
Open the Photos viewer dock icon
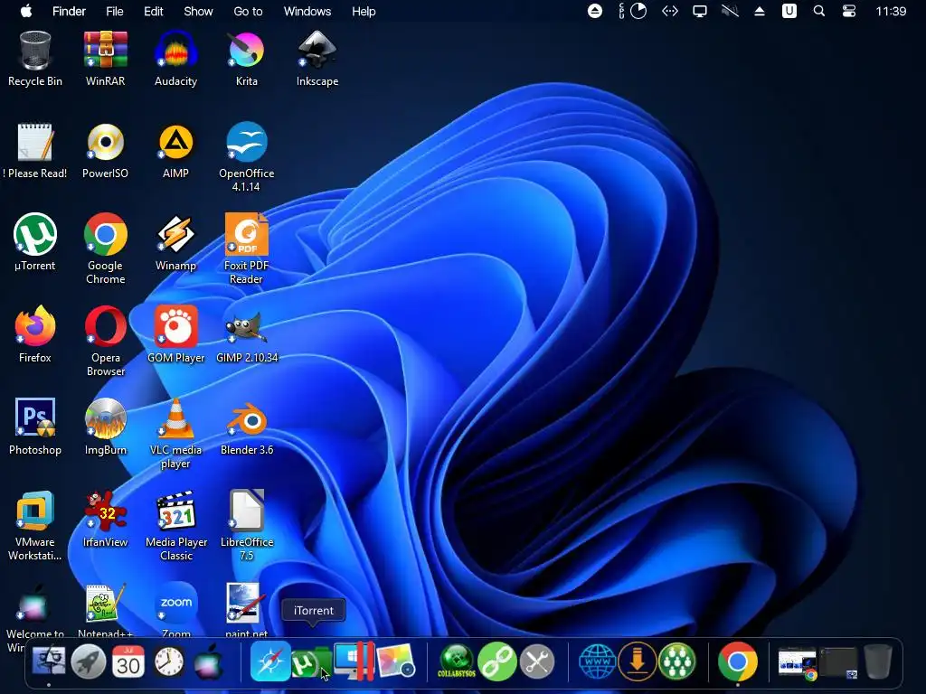pos(396,661)
